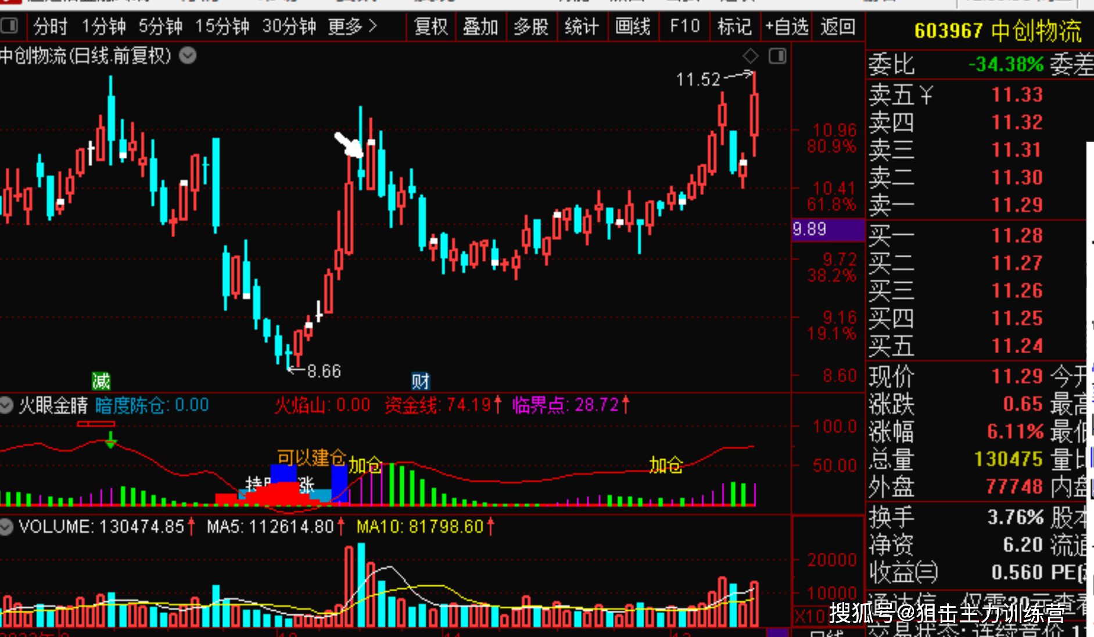Click the diamond icon at chart top right
1094x637 pixels.
click(x=751, y=56)
